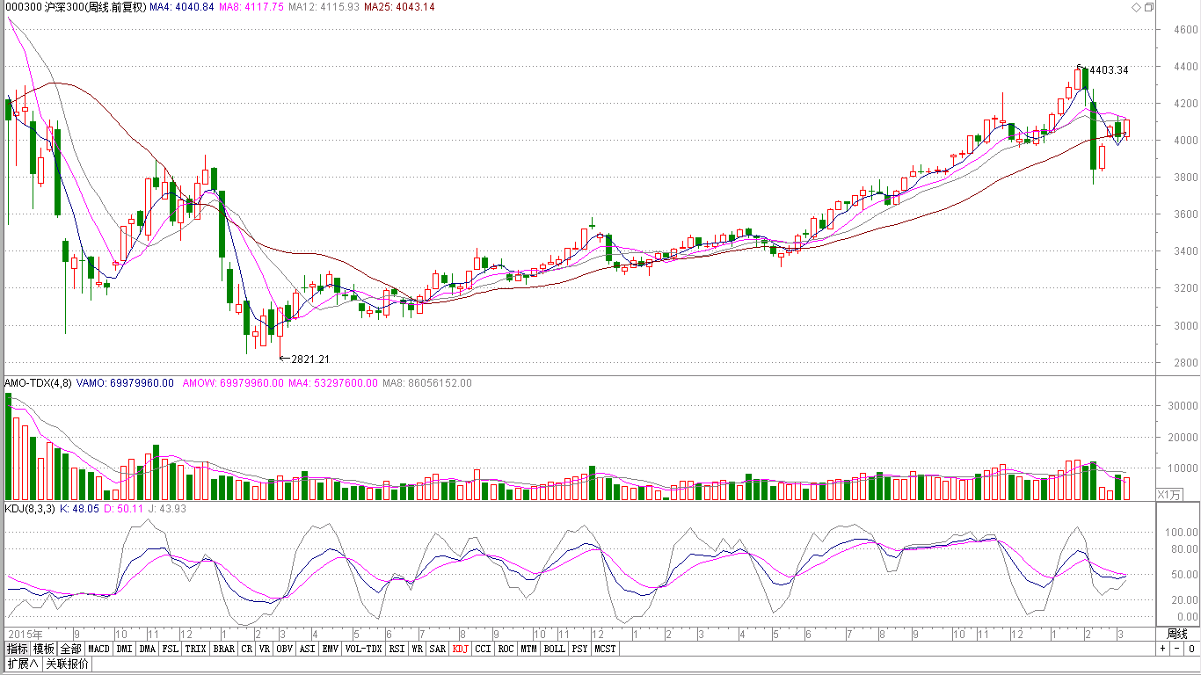The width and height of the screenshot is (1201, 675).
Task: Click the volume MA8: 86056152.00 value
Action: [427, 383]
